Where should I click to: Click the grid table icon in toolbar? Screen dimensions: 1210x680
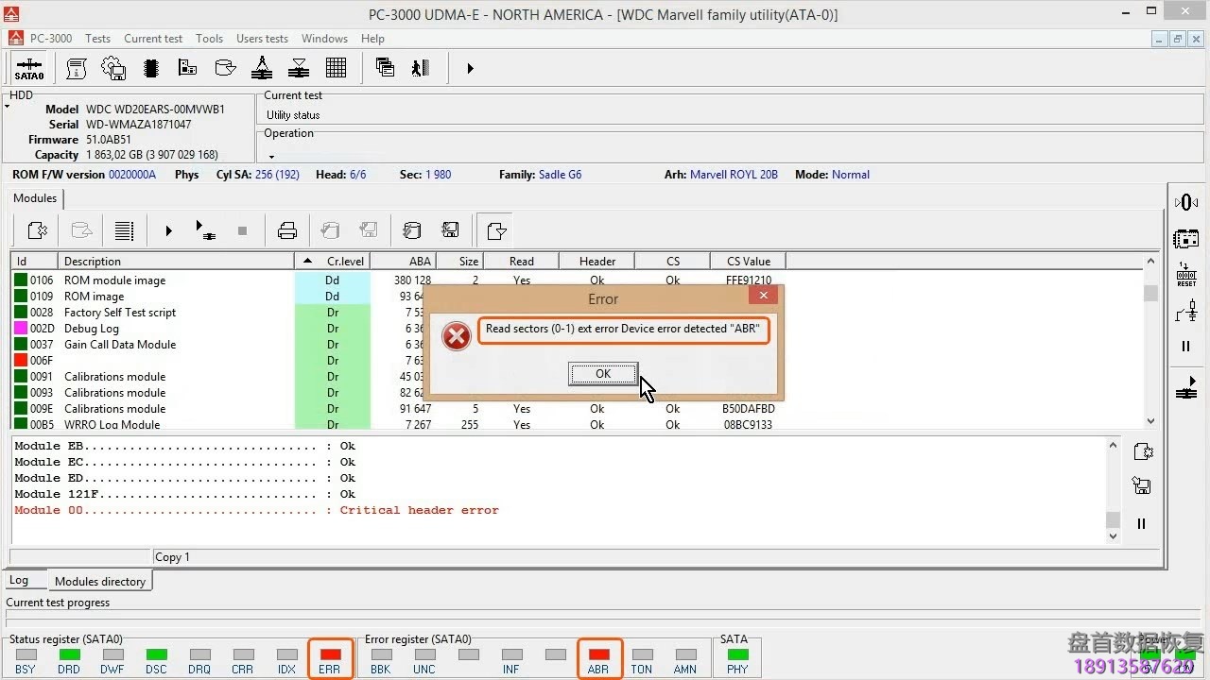click(336, 68)
